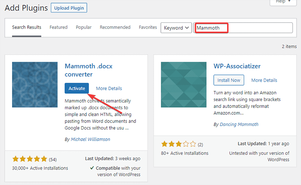Select the Search Results tab
This screenshot has width=301, height=185.
pyautogui.click(x=27, y=28)
